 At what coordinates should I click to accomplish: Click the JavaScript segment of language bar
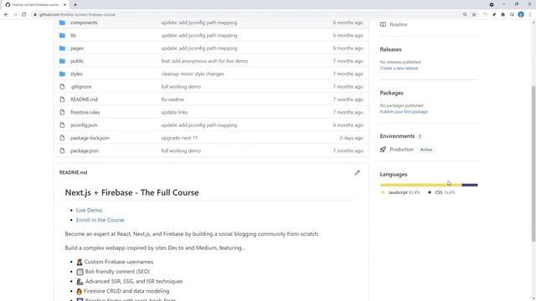[420, 185]
